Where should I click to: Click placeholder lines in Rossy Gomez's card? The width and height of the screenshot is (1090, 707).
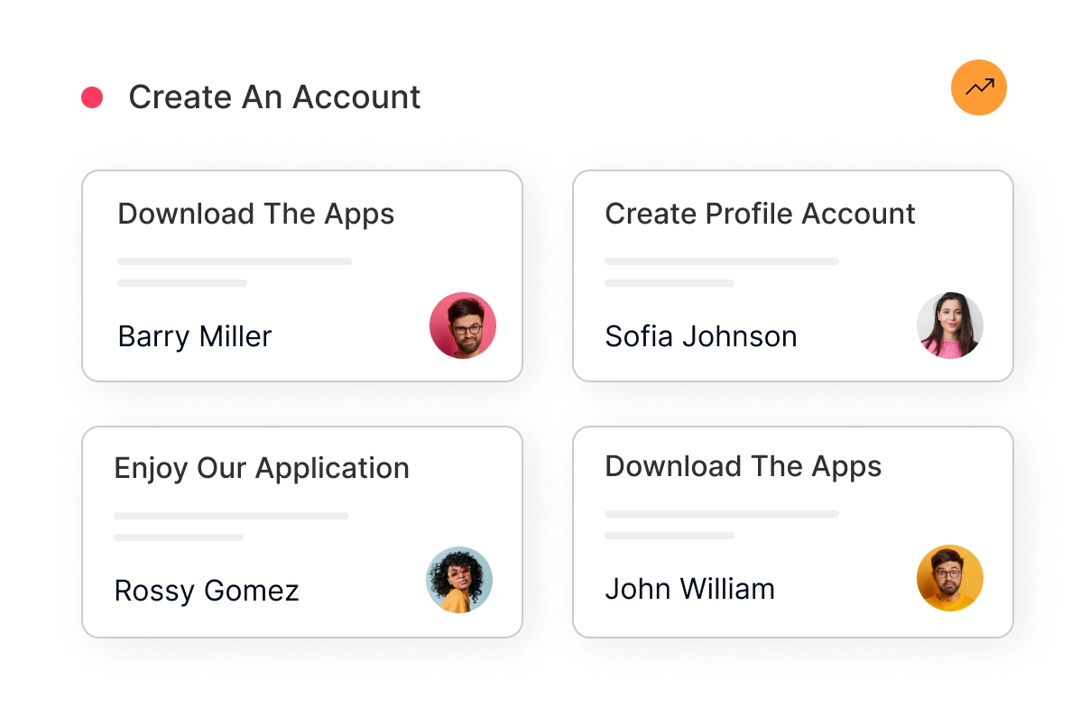pyautogui.click(x=231, y=527)
